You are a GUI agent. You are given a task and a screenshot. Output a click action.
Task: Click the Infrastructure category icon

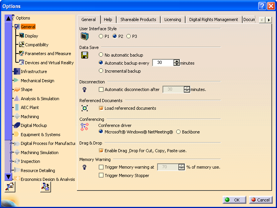[16, 71]
